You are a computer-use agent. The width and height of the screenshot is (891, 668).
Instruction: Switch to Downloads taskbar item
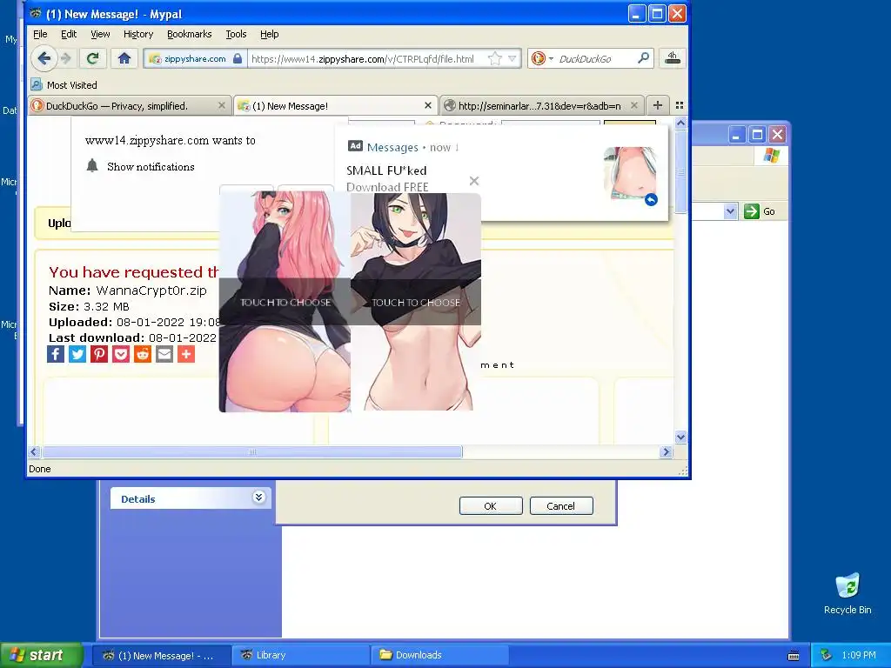[x=439, y=655]
